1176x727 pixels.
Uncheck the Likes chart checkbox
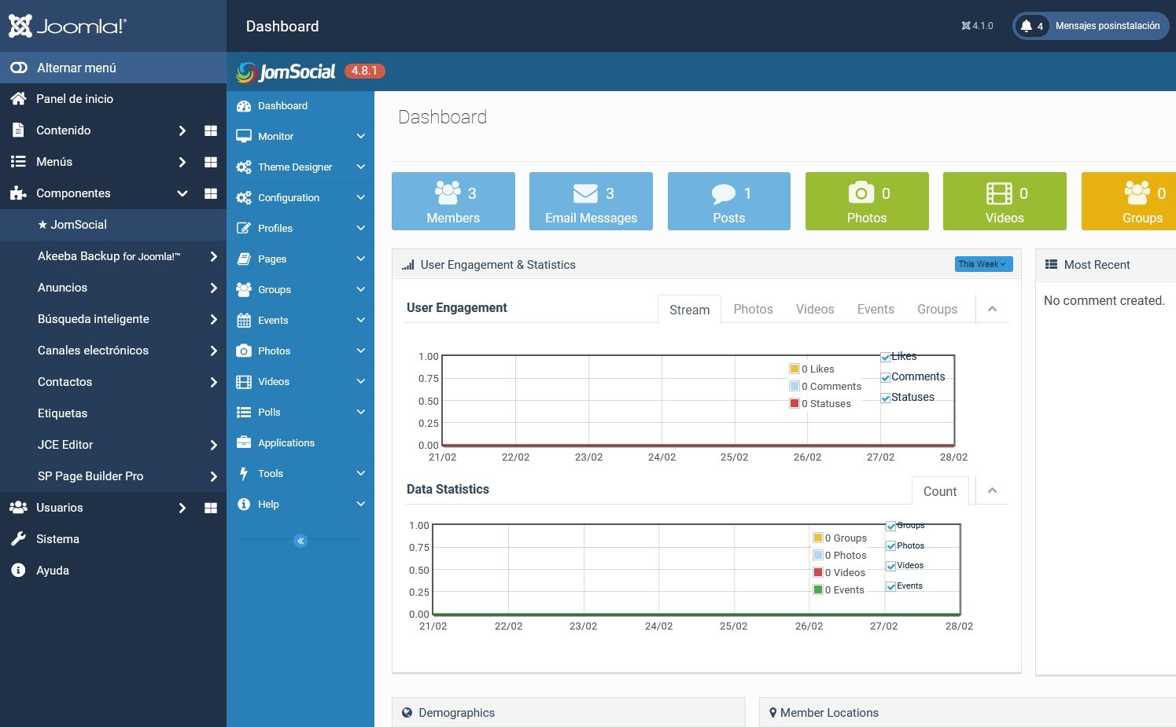[885, 358]
